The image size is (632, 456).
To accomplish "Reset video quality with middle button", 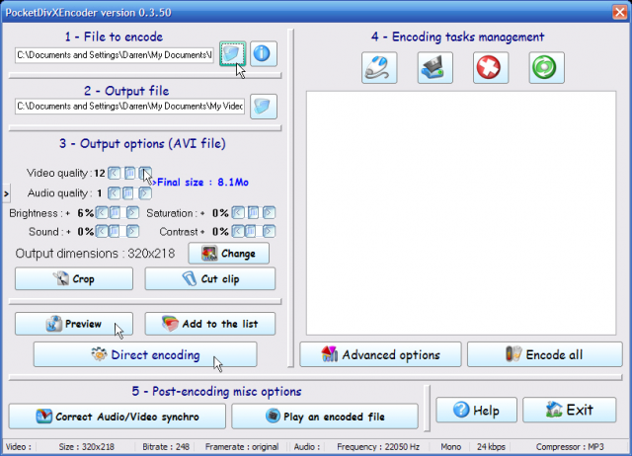I will 129,173.
